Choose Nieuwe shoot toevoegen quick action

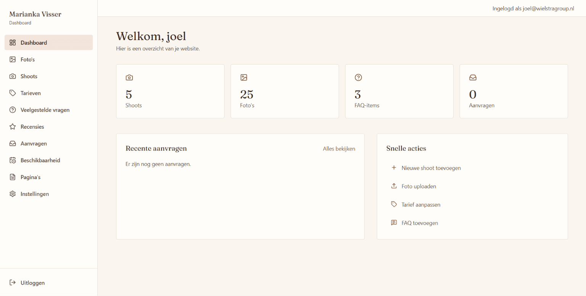coord(472,168)
